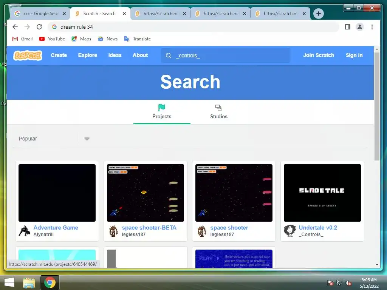
Task: Open the Translate bookmark
Action: coord(138,39)
